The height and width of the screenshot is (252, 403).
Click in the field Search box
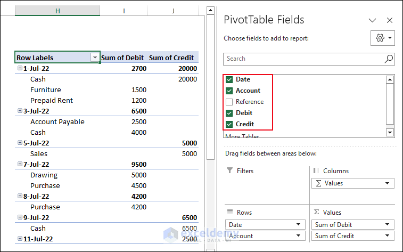point(303,59)
